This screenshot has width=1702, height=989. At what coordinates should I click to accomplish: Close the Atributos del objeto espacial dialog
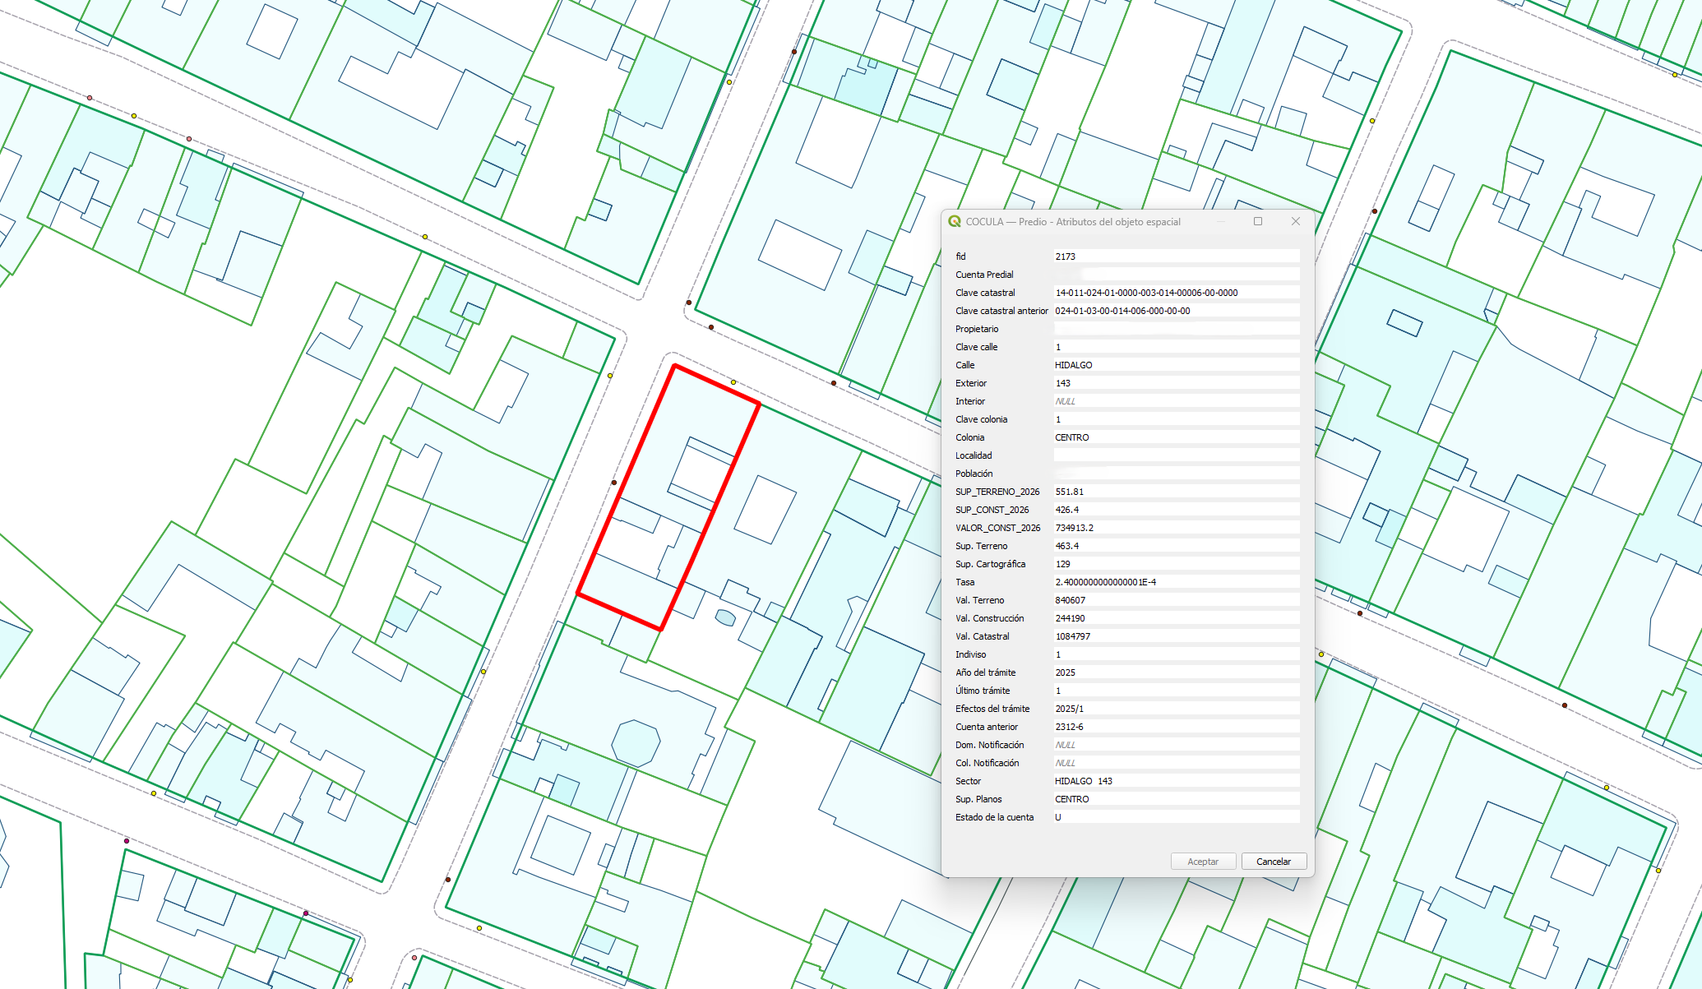click(1296, 221)
